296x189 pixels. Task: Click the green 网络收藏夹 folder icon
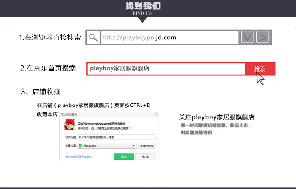click(81, 146)
